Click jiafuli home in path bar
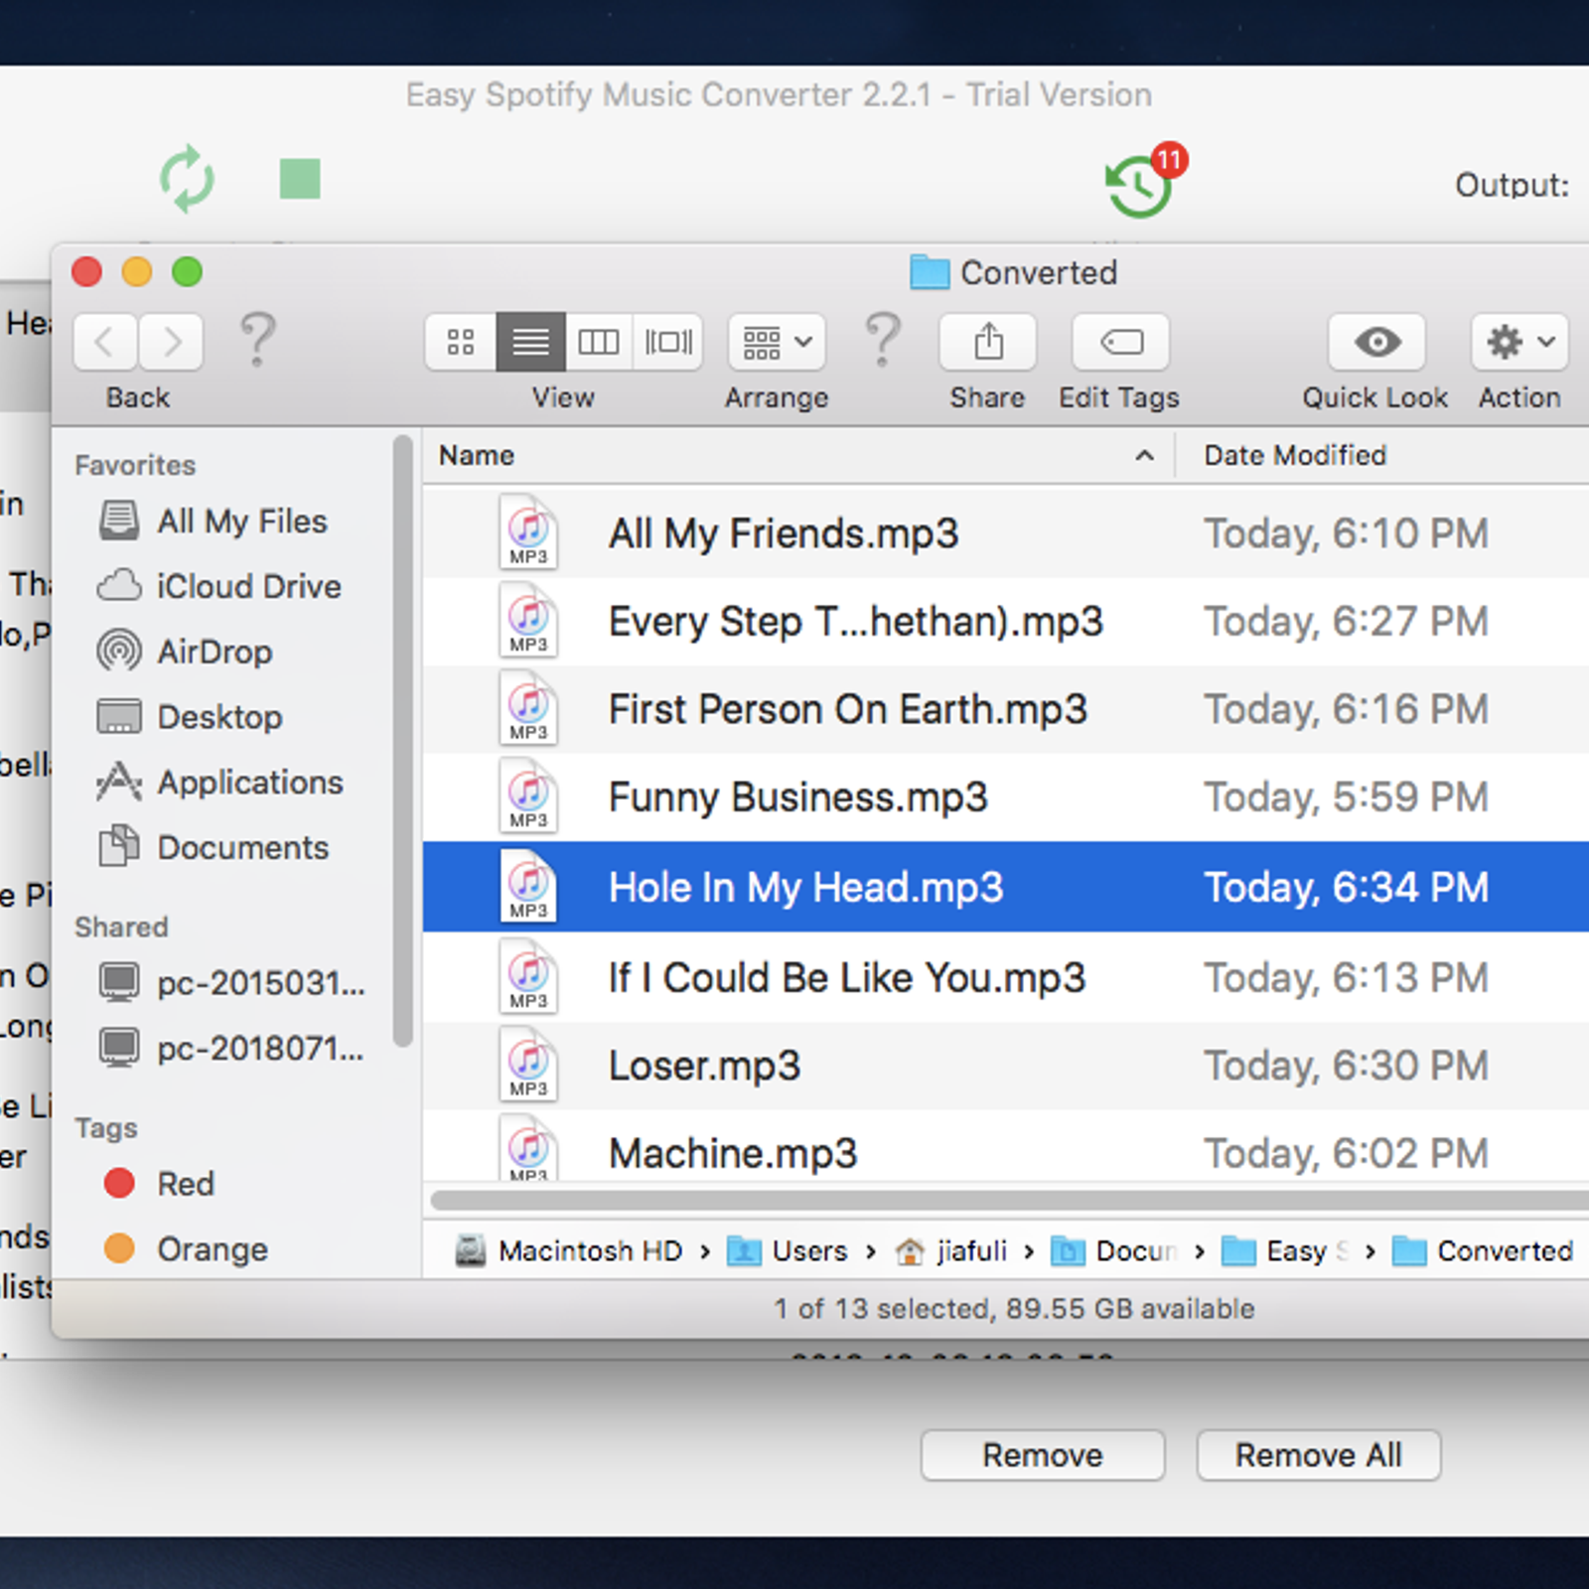The width and height of the screenshot is (1589, 1589). click(x=950, y=1250)
